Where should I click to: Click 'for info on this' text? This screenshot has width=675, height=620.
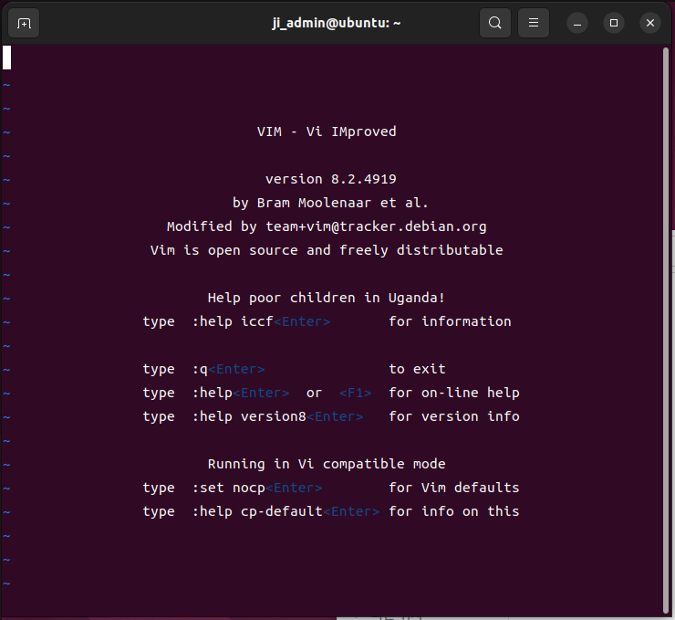[454, 511]
